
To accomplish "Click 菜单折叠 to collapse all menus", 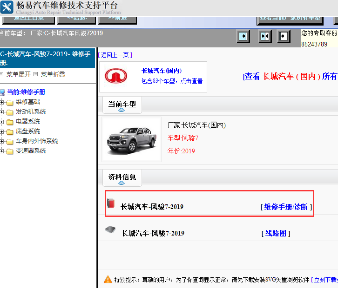I will (53, 74).
